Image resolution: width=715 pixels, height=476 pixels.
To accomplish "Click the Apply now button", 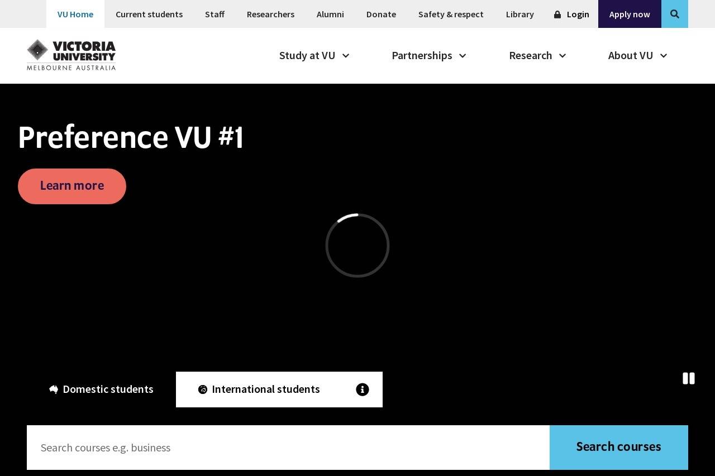I will click(x=630, y=14).
